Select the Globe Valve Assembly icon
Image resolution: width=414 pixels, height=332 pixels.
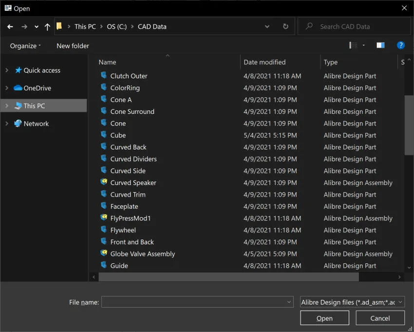tap(104, 253)
